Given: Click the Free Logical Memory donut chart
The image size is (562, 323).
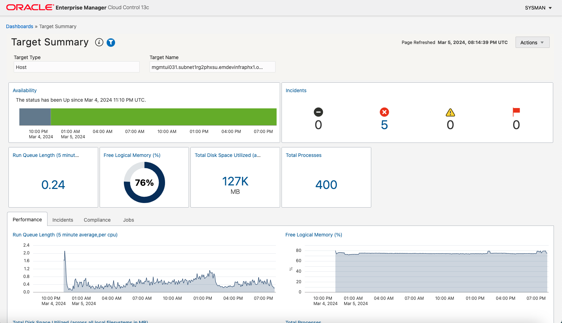Looking at the screenshot, I should point(144,182).
